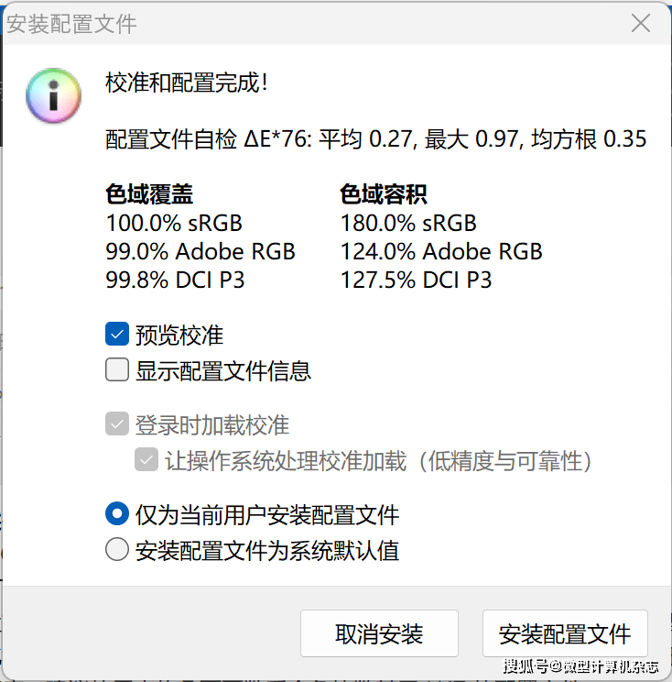Click the 校准和配置完成! message
The width and height of the screenshot is (672, 682).
(187, 83)
